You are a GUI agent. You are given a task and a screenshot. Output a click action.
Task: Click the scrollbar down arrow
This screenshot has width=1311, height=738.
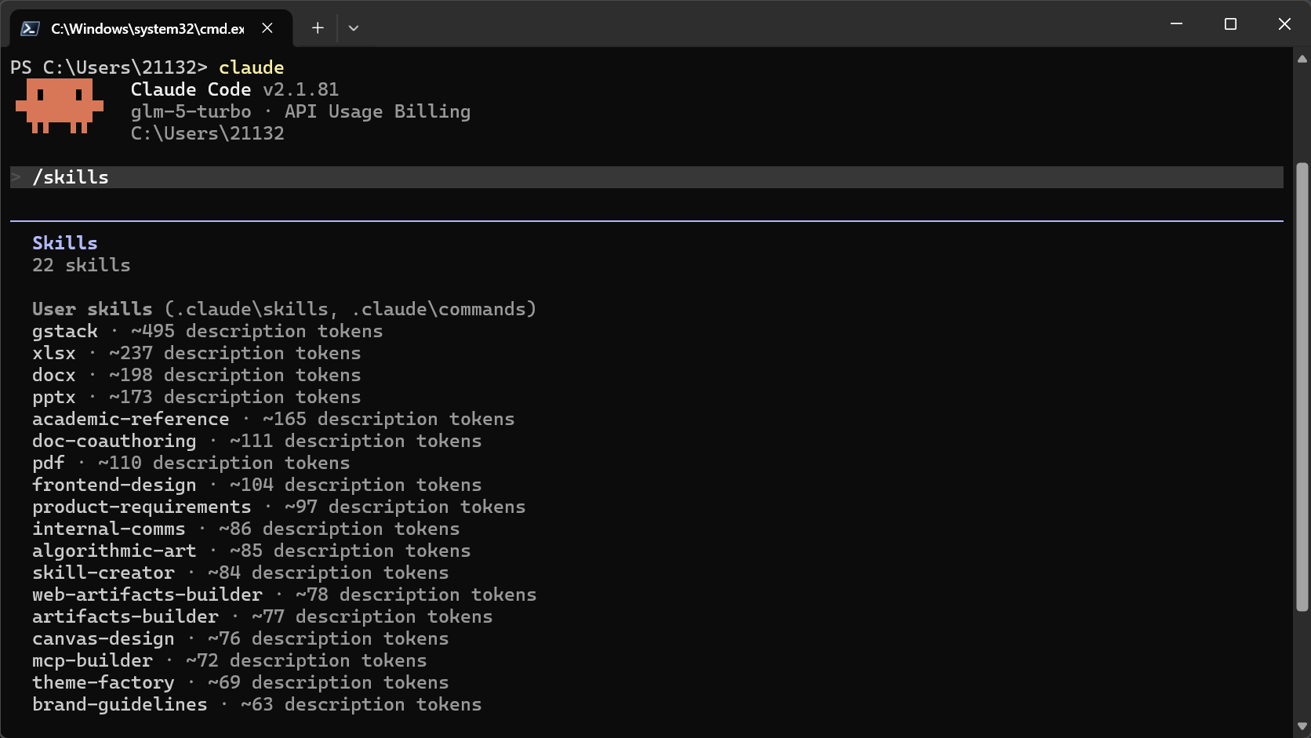(x=1302, y=726)
